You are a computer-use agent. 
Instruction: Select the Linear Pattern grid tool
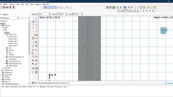pyautogui.click(x=36, y=46)
